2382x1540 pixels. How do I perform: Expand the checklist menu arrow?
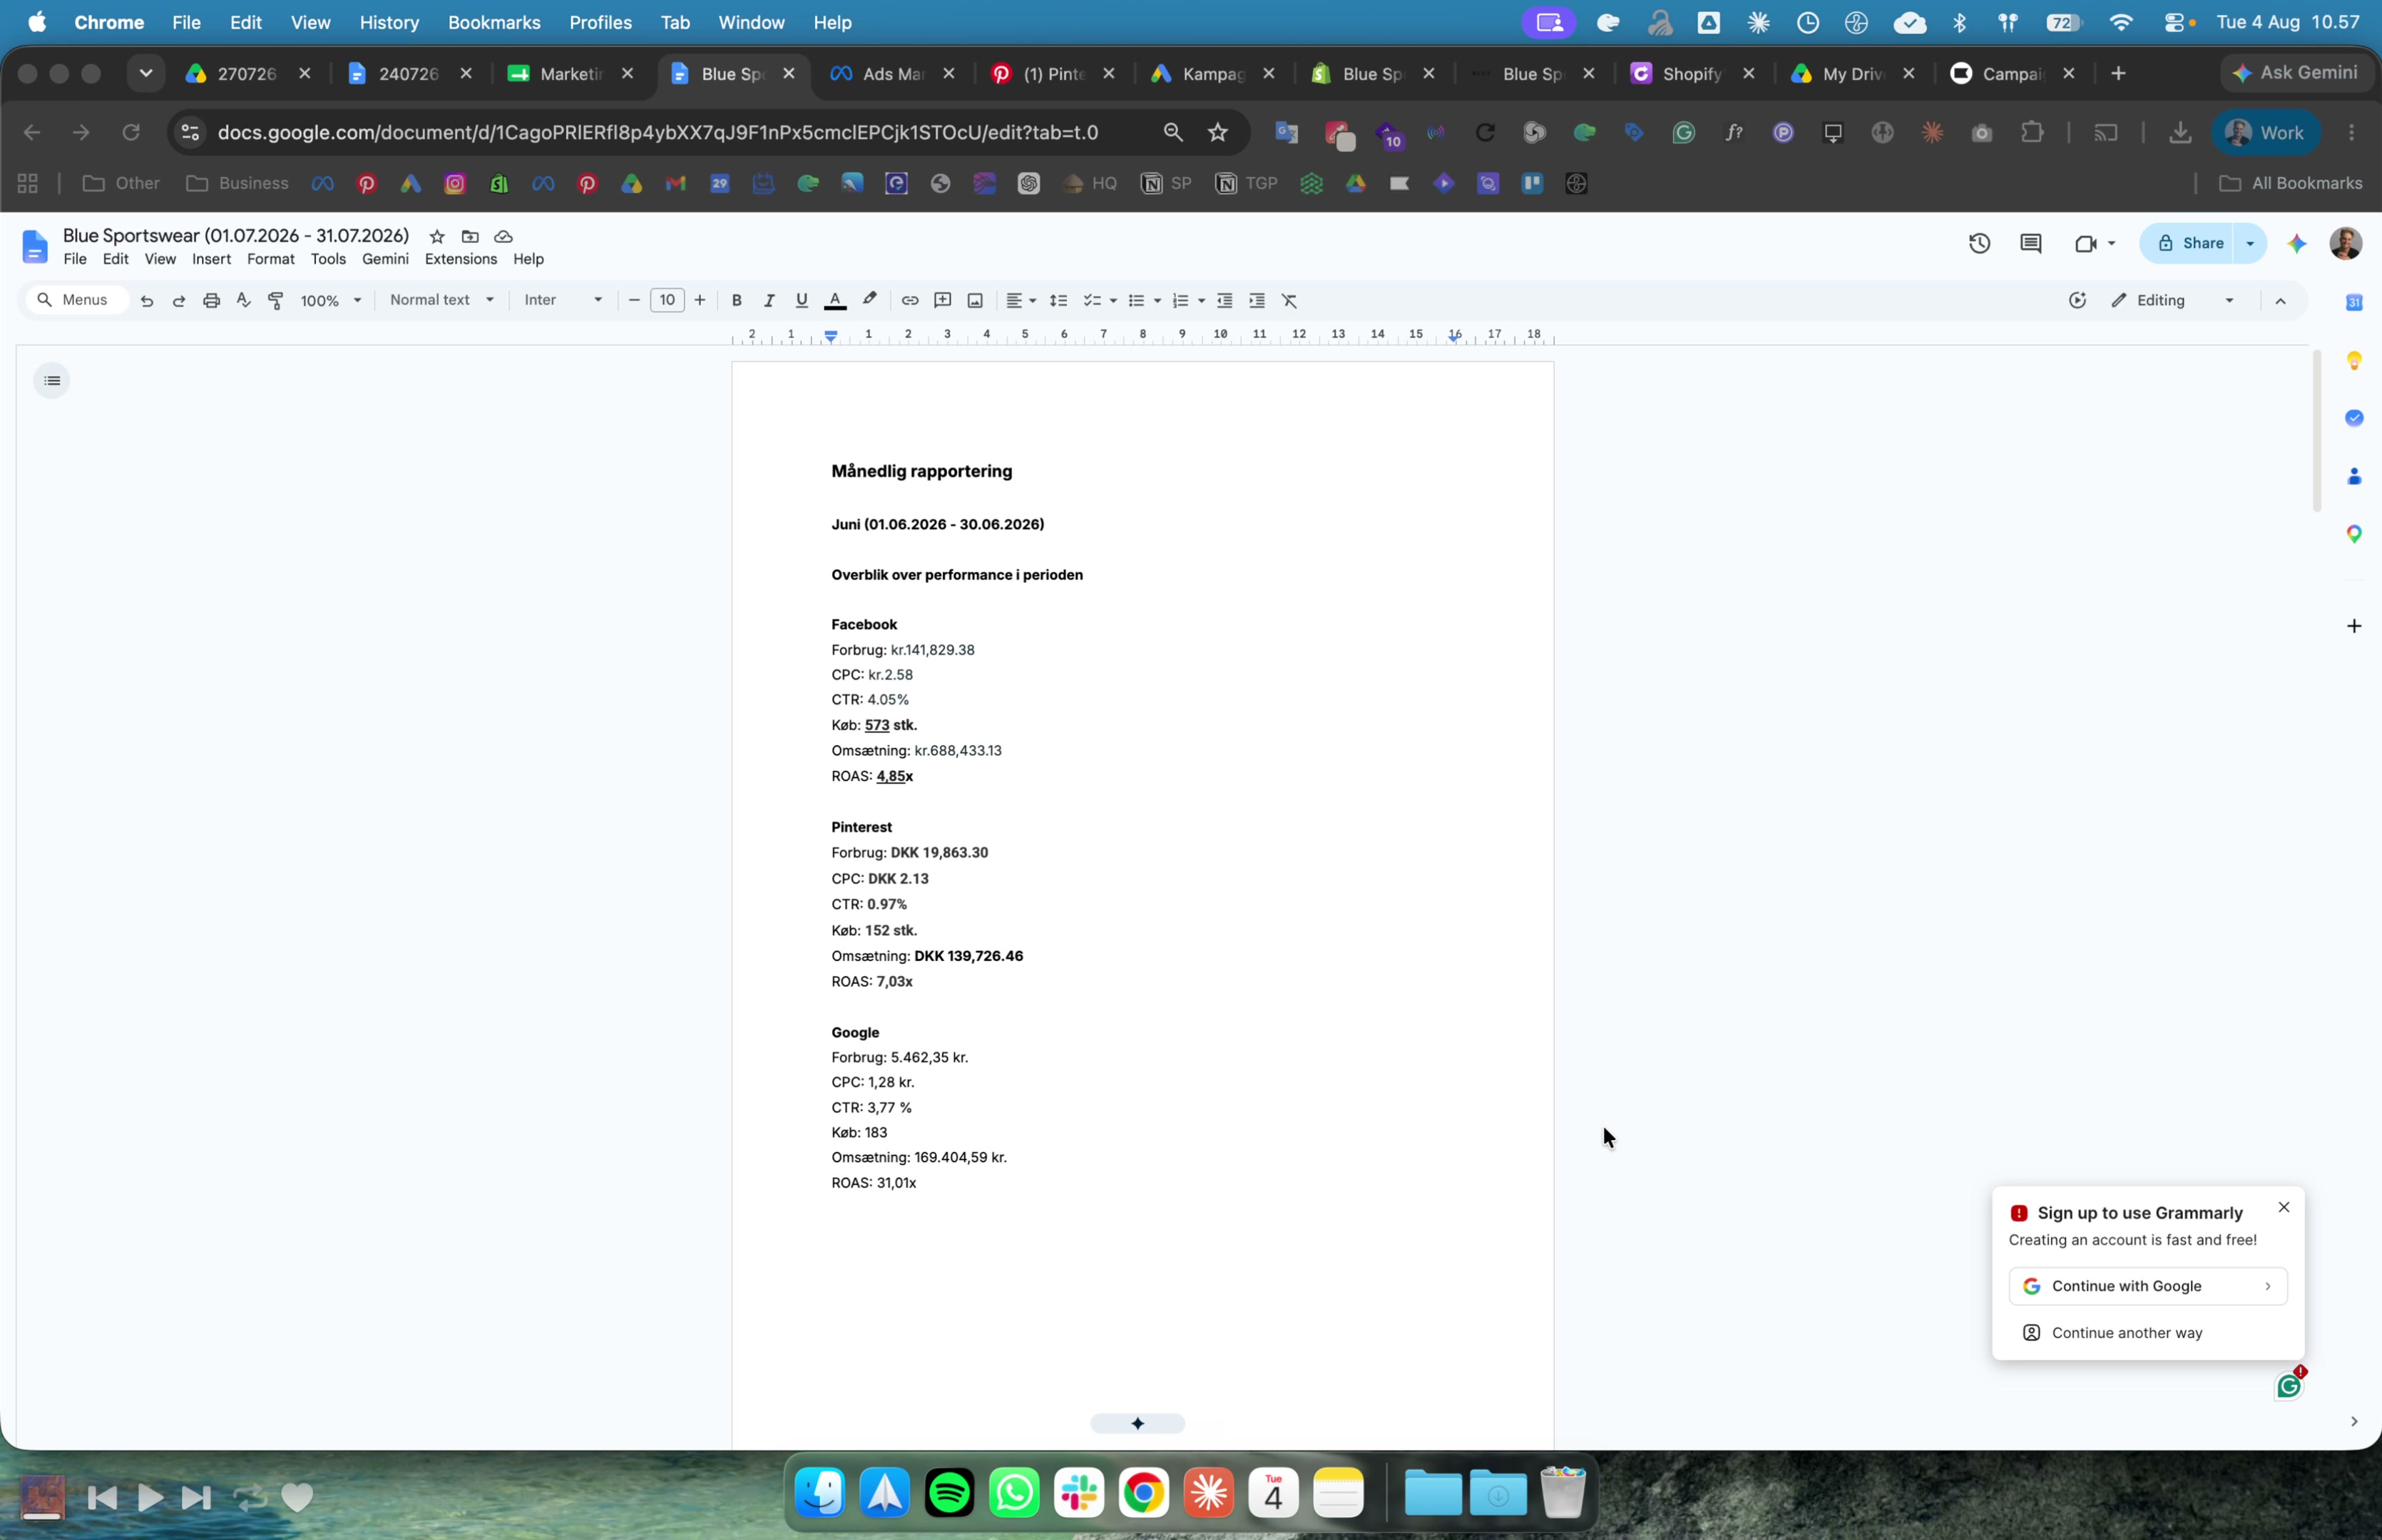(1113, 300)
